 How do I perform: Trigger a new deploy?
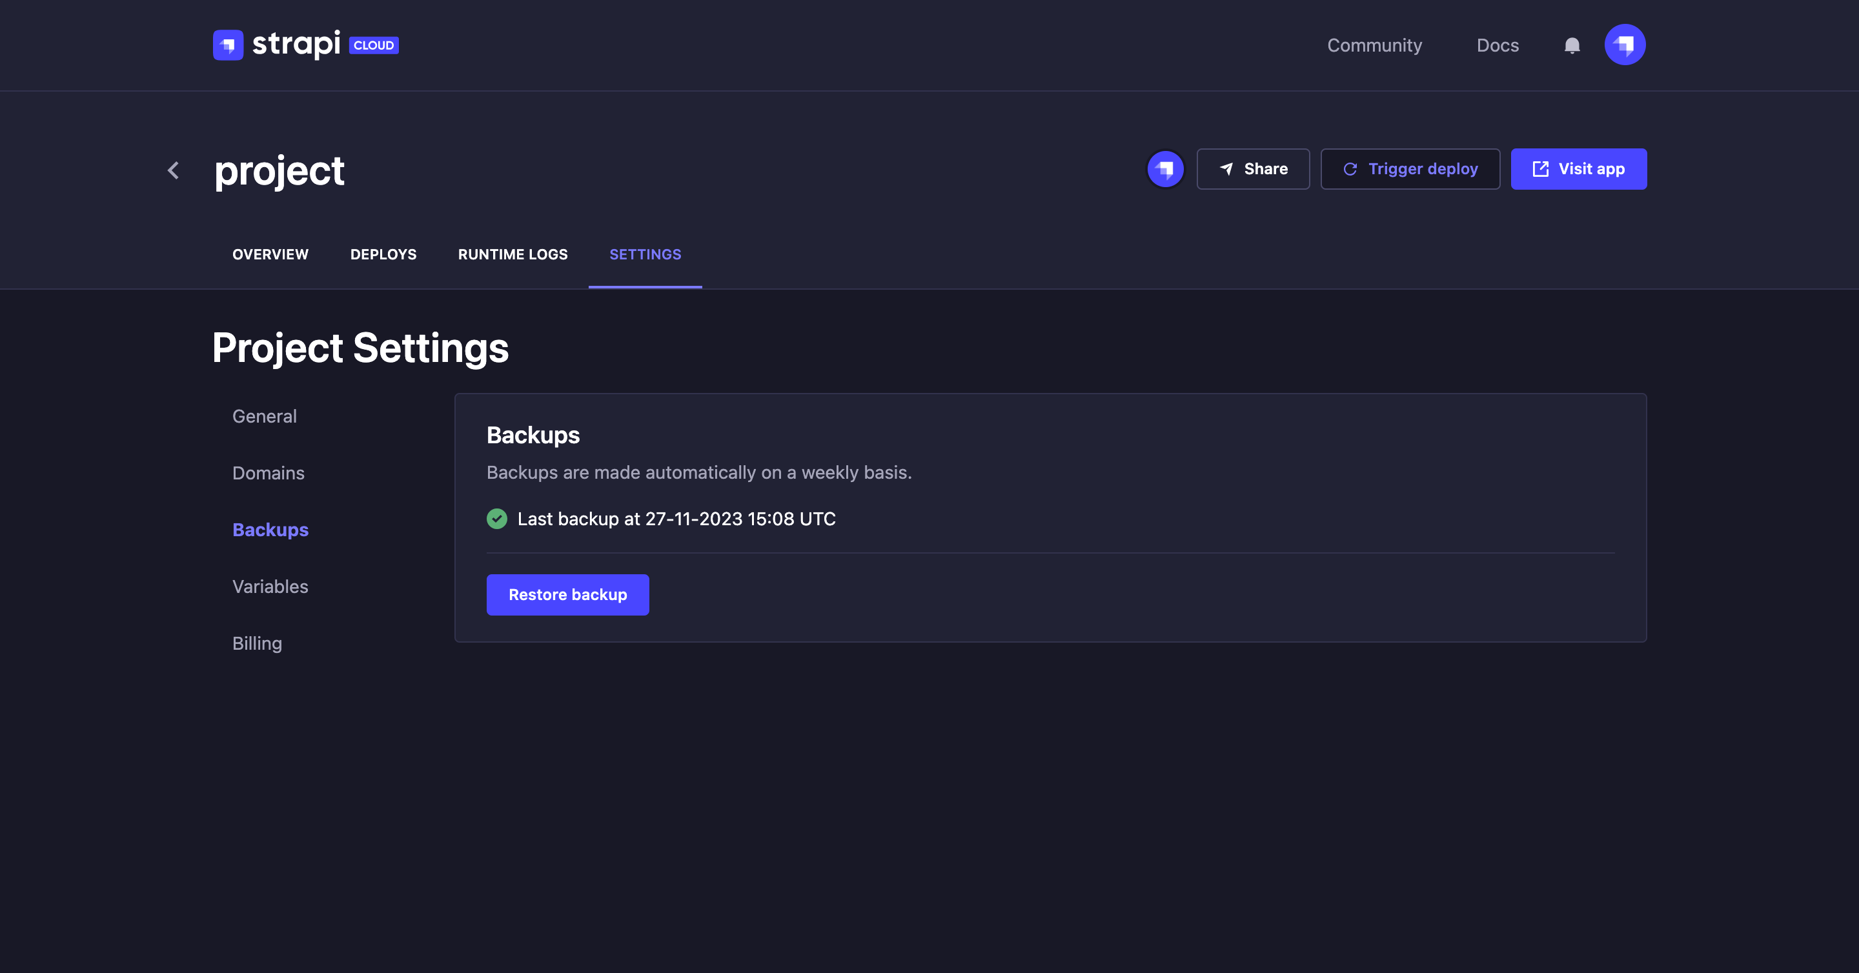click(1409, 170)
